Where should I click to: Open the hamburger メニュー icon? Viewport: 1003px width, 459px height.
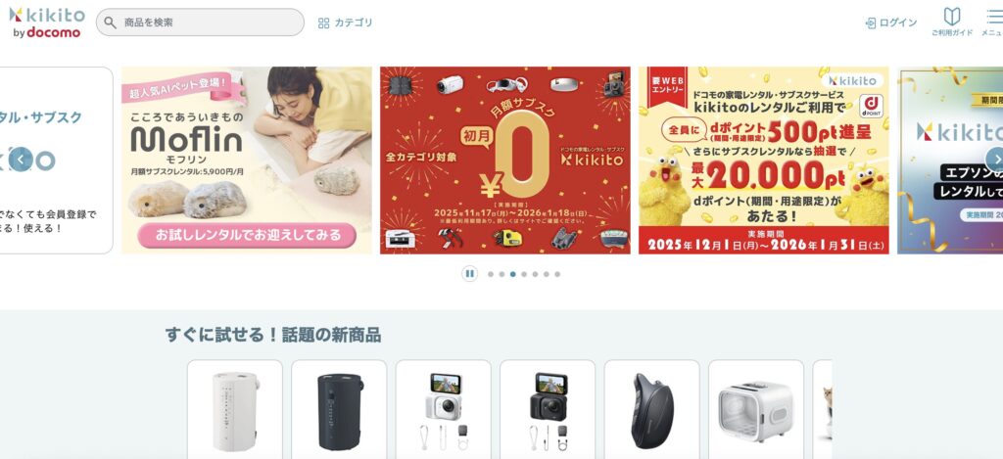[x=995, y=17]
